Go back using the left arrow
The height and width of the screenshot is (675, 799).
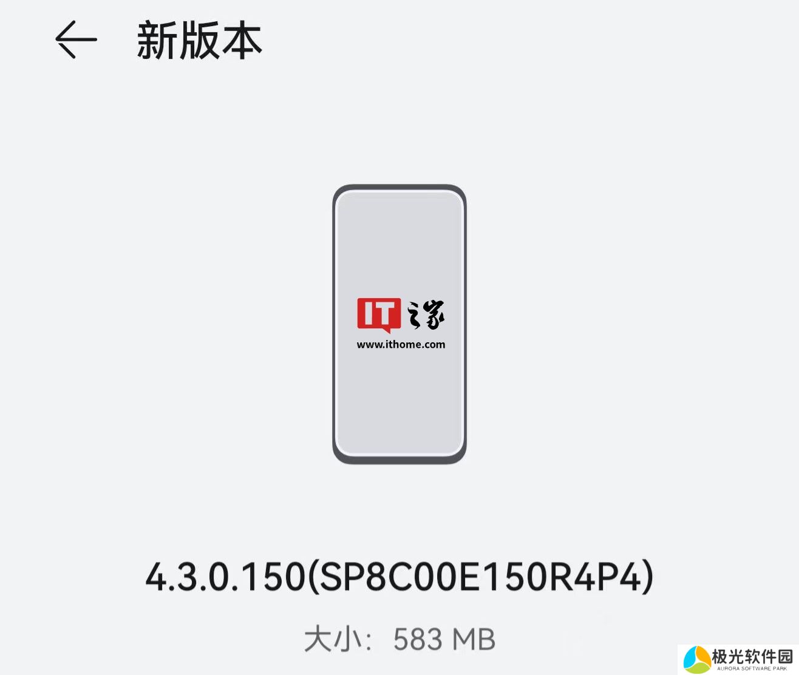click(76, 40)
